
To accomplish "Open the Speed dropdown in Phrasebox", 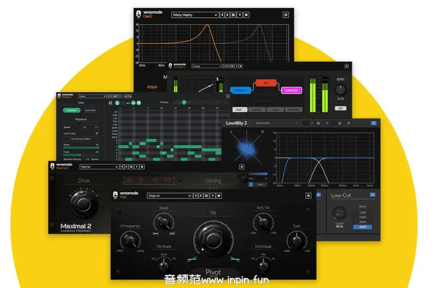I will (90, 127).
